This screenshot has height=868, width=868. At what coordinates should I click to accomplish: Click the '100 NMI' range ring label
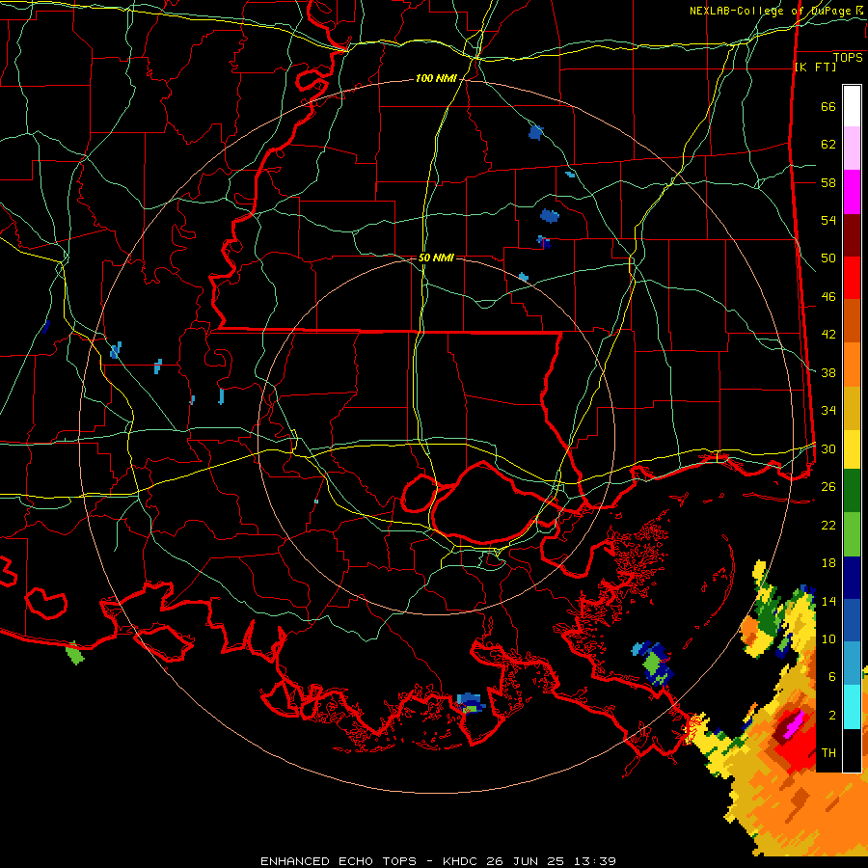click(x=436, y=79)
